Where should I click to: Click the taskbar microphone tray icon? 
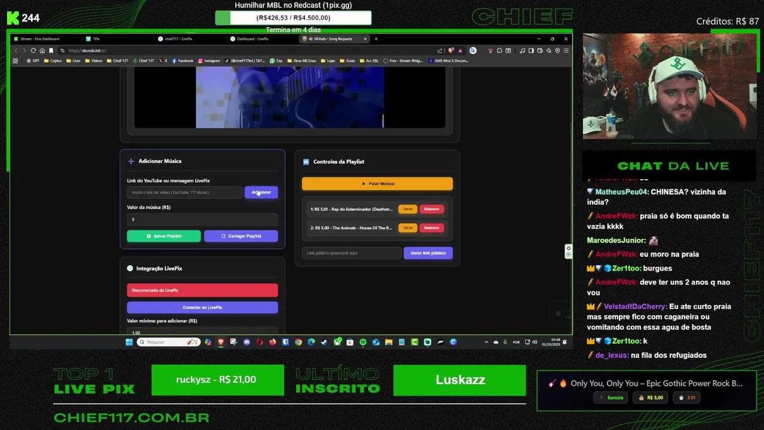(x=505, y=342)
